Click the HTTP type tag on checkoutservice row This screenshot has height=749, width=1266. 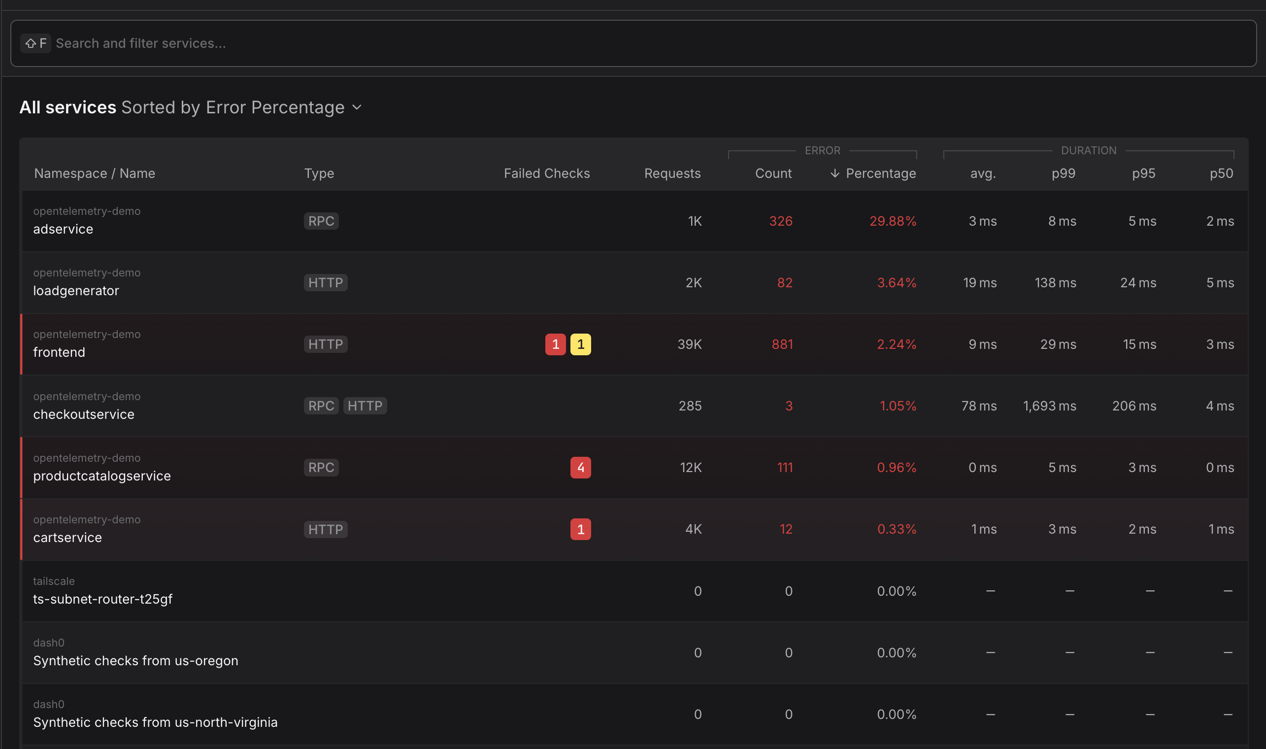(365, 406)
